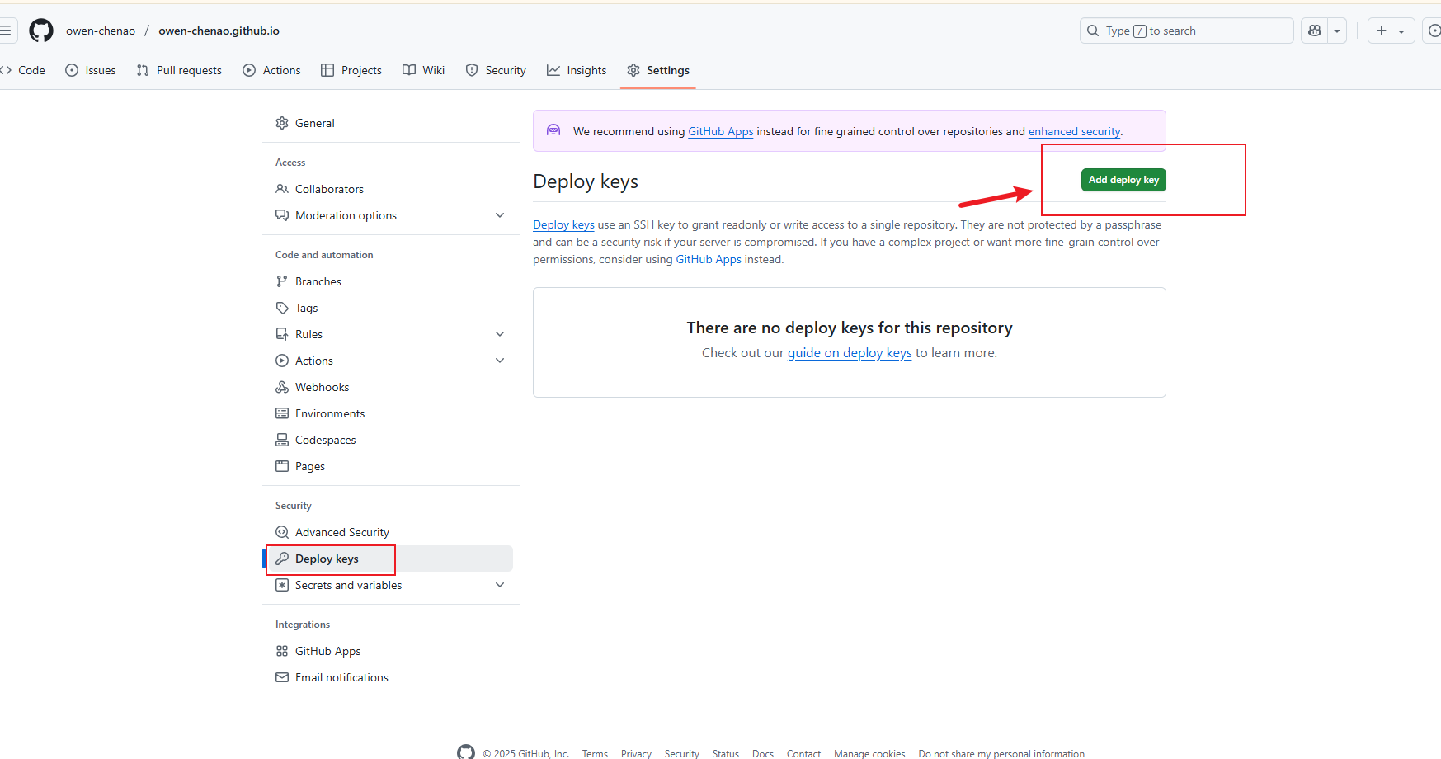This screenshot has height=759, width=1441.
Task: Click the codespaces icon beside Codespaces
Action: (282, 440)
